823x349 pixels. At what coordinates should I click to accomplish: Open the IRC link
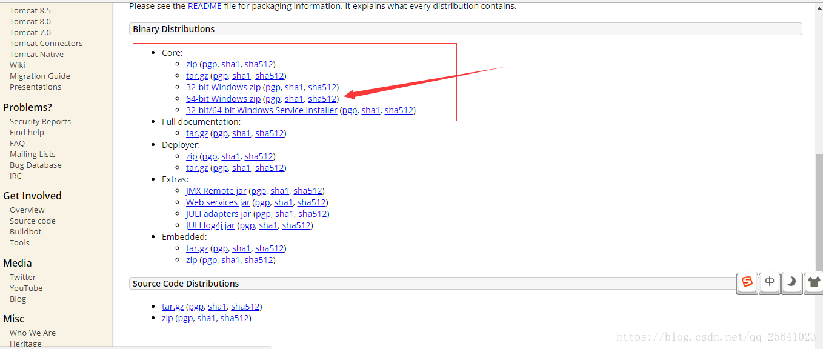point(16,176)
